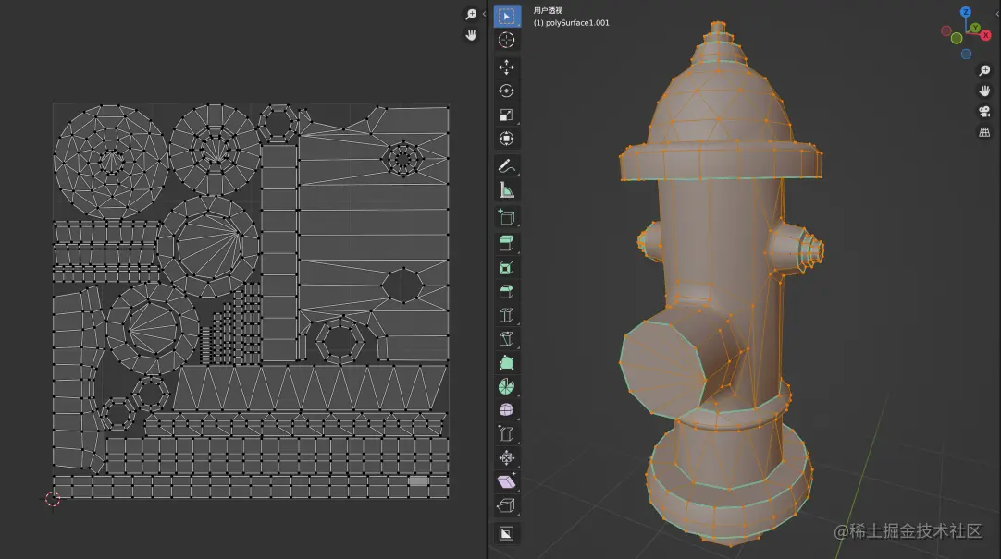Viewport: 1001px width, 559px height.
Task: Activate the 3D Cursor tool
Action: click(x=507, y=40)
